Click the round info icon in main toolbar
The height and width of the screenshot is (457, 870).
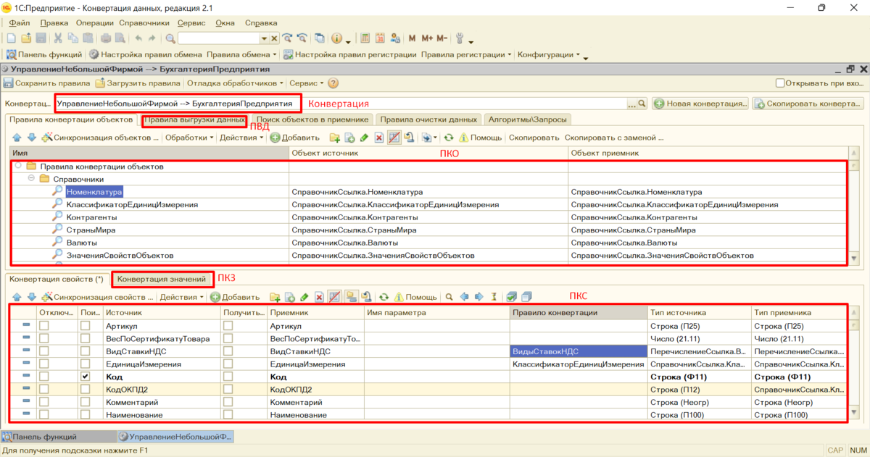point(336,38)
